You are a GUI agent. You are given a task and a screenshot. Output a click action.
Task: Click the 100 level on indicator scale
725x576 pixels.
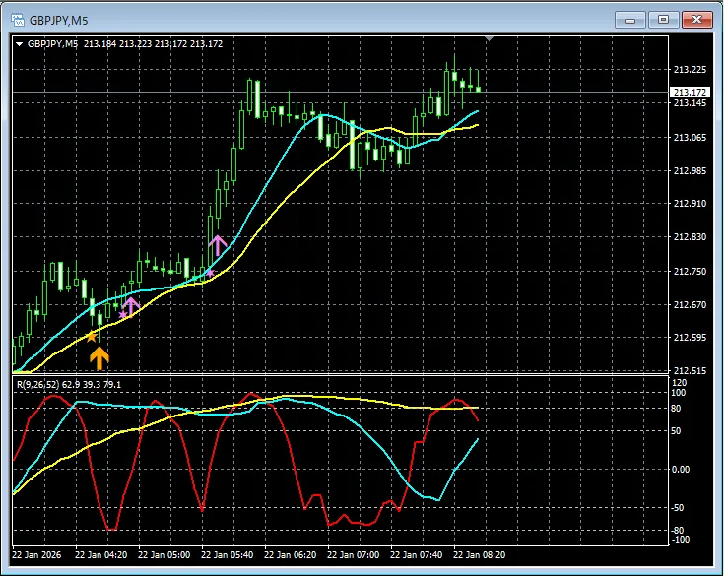(x=679, y=394)
